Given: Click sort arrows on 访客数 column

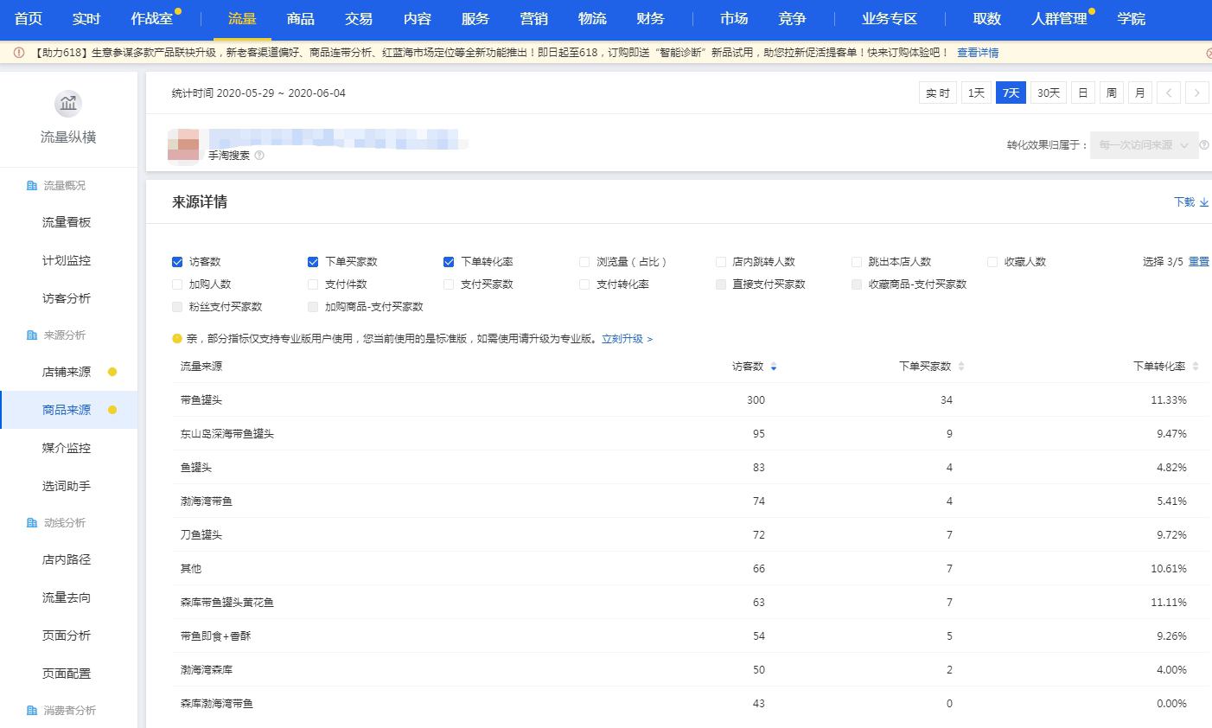Looking at the screenshot, I should coord(774,367).
